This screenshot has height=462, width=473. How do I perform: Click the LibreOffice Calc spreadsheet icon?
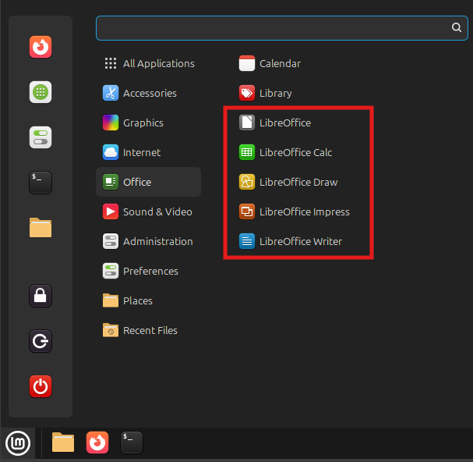[x=247, y=152]
